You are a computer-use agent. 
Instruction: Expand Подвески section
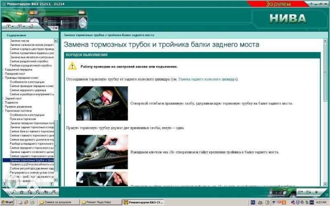pyautogui.click(x=12, y=103)
